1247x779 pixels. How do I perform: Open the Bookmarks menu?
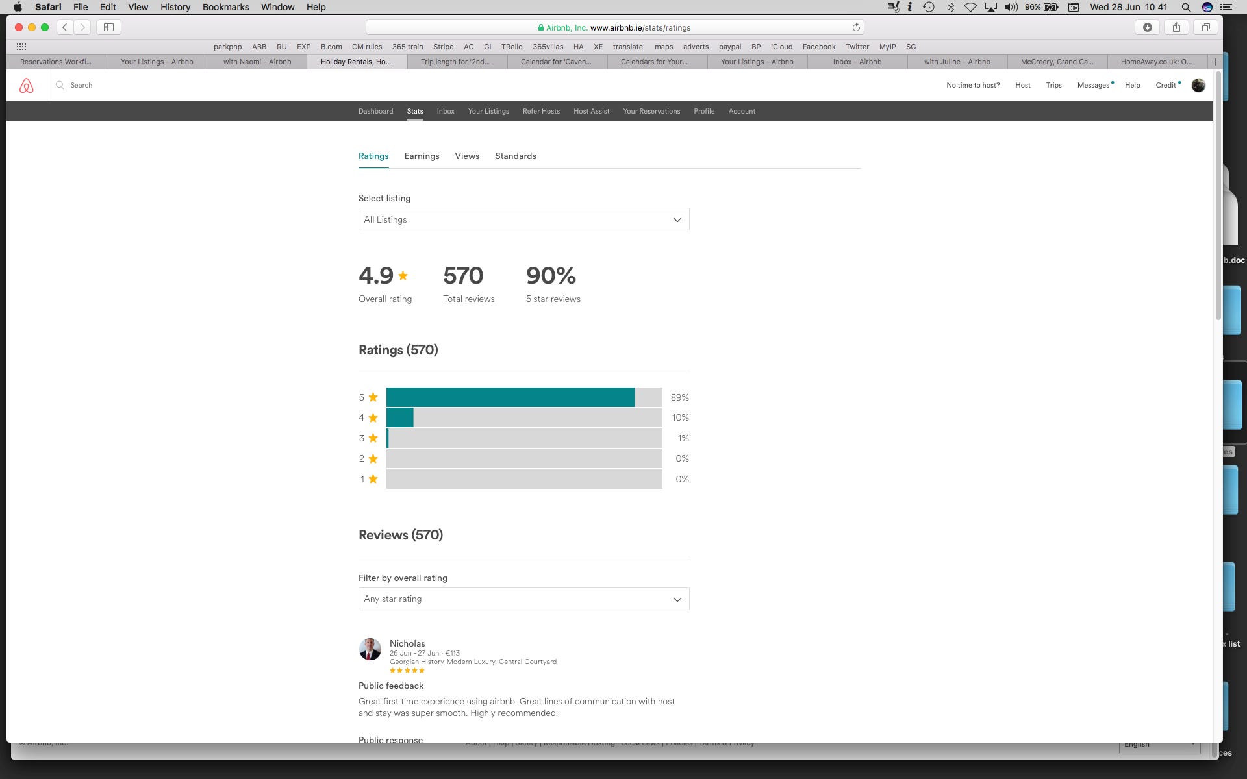coord(225,7)
